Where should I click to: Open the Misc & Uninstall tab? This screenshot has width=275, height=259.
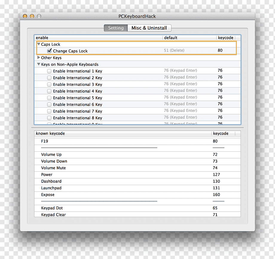(x=149, y=28)
